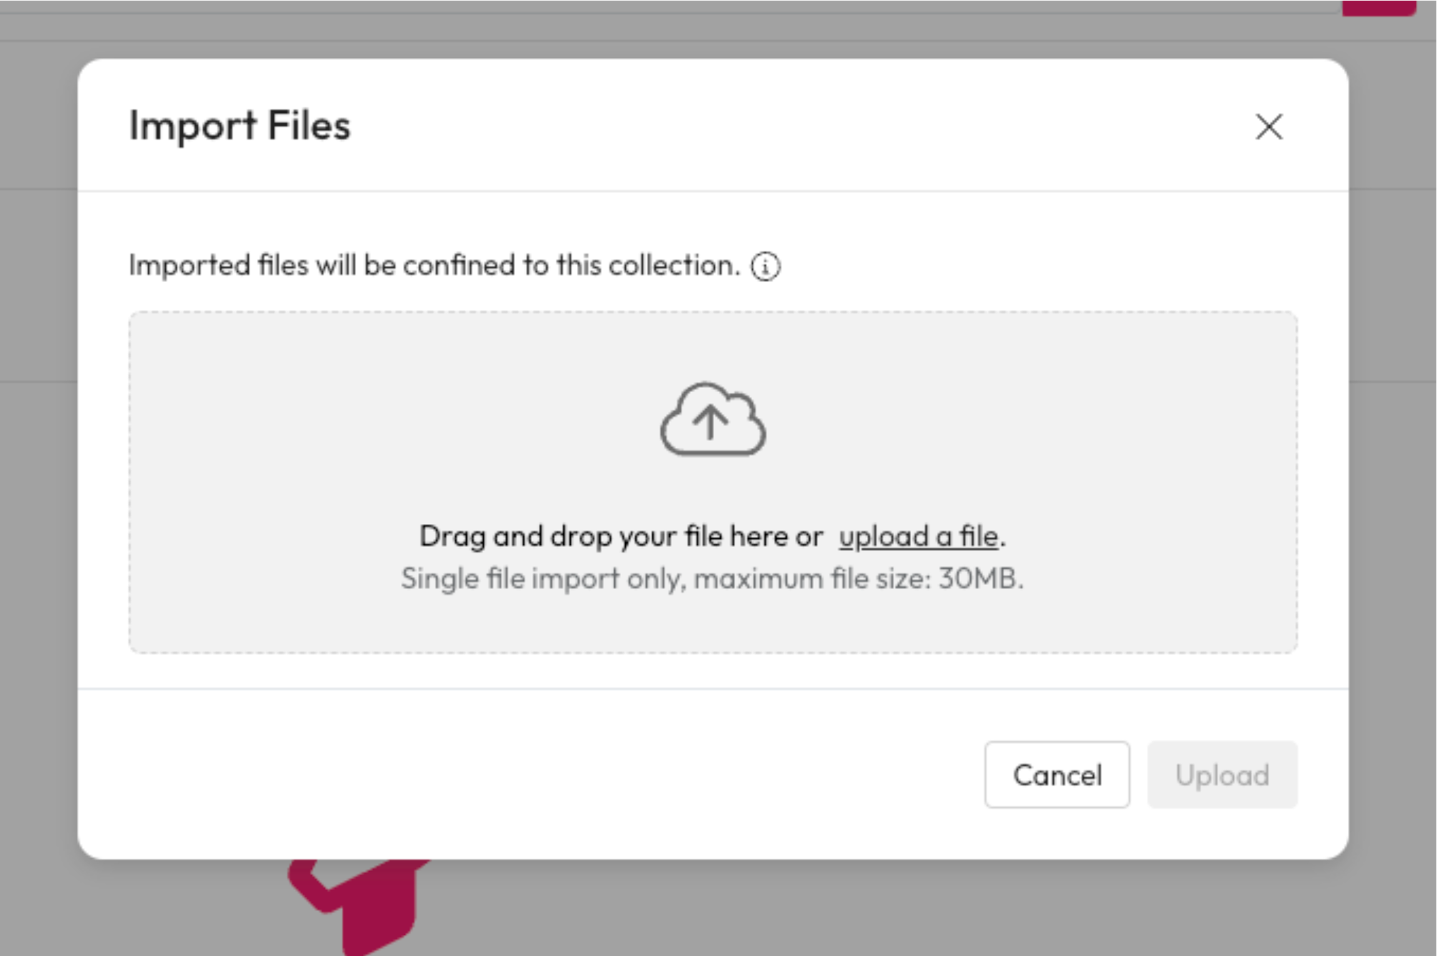
Task: Click the greyed-out Upload button
Action: tap(1222, 775)
